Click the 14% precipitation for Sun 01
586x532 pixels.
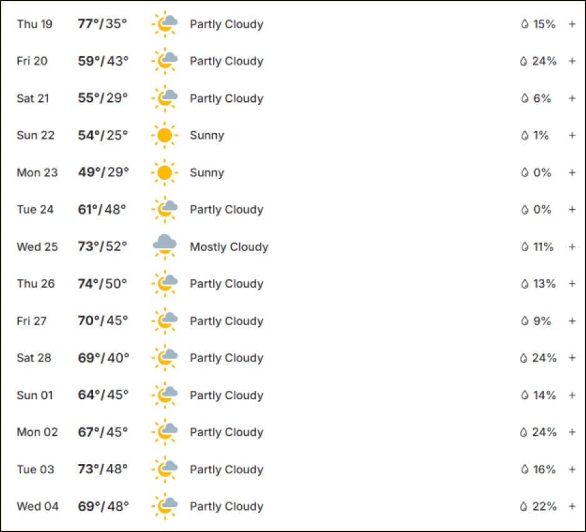[x=545, y=395]
